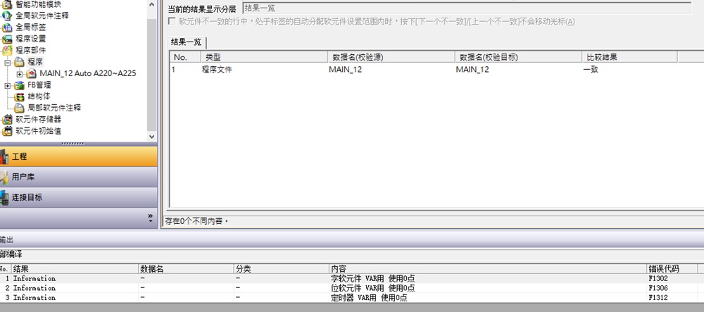Viewport: 704px width, 312px height.
Task: Toggle the 软元件不一致 cursor checkbox
Action: pyautogui.click(x=172, y=22)
